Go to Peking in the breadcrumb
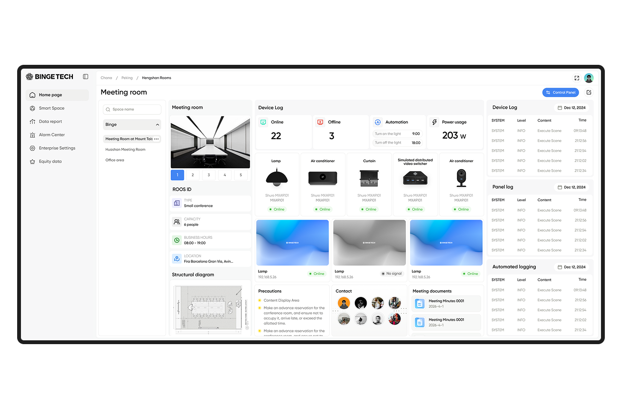Image resolution: width=621 pixels, height=408 pixels. pos(127,78)
